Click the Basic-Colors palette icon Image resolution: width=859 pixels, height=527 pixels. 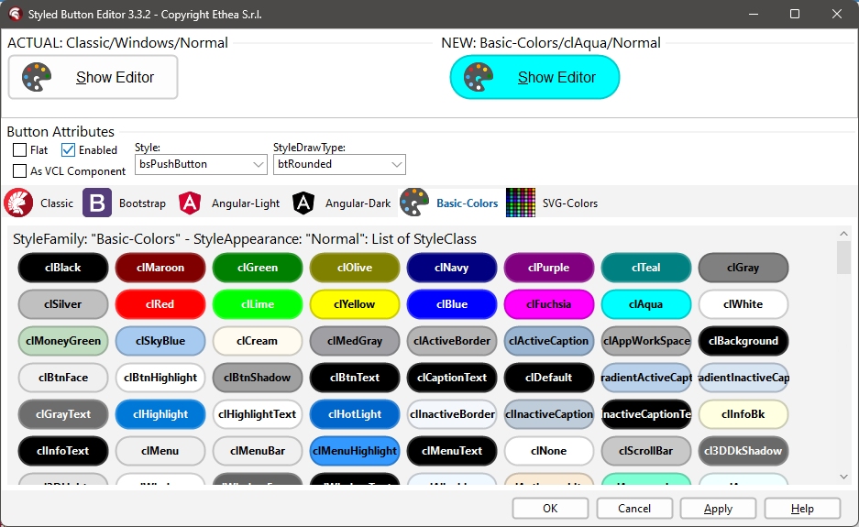[414, 203]
